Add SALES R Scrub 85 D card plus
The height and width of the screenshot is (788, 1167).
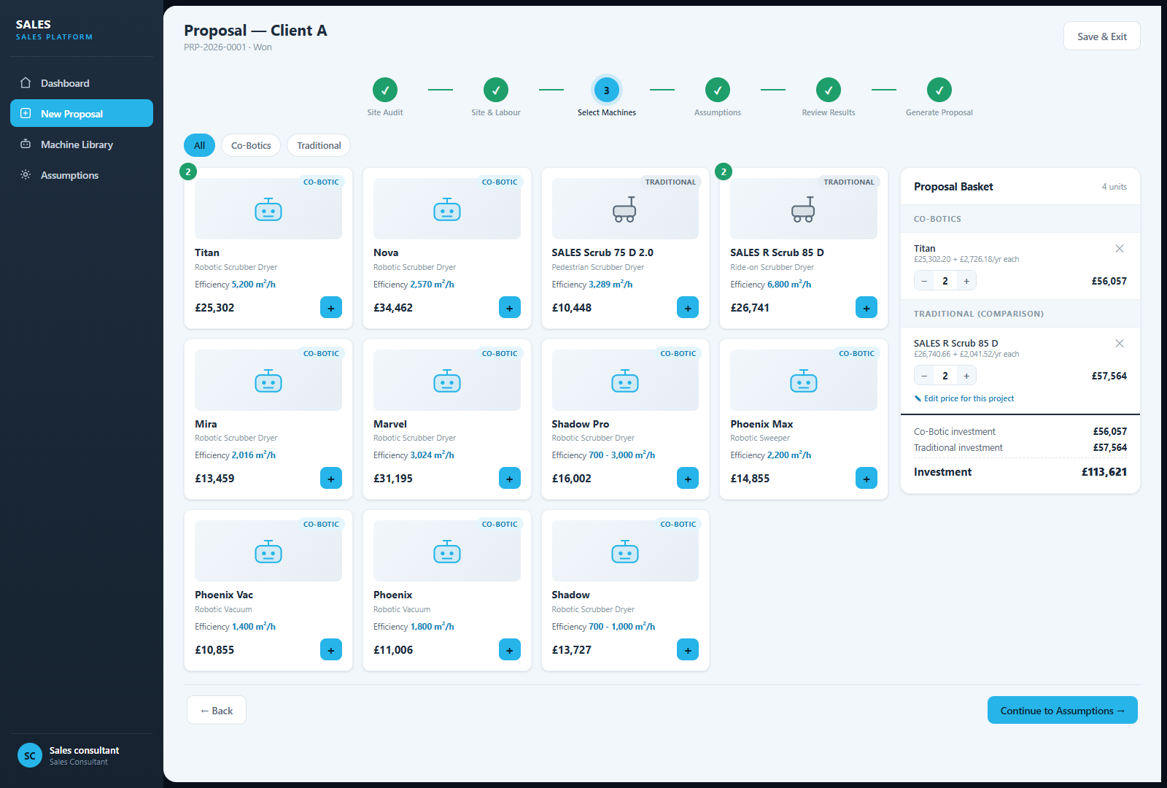point(866,307)
